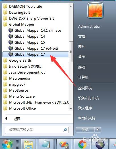116x149 pixels.
Task: Click globe icon beside Global Mapper 14
Action: (11, 36)
